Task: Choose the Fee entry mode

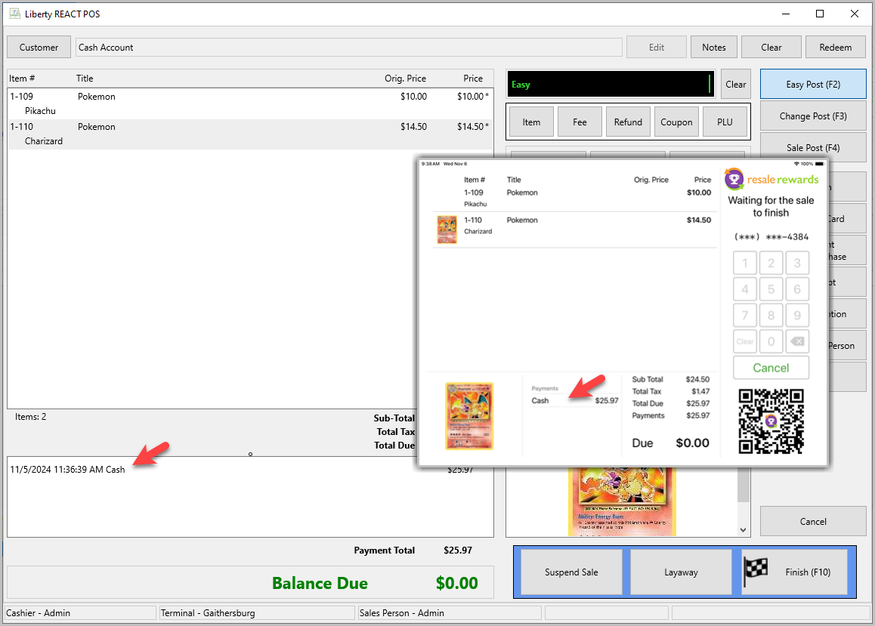Action: 580,122
